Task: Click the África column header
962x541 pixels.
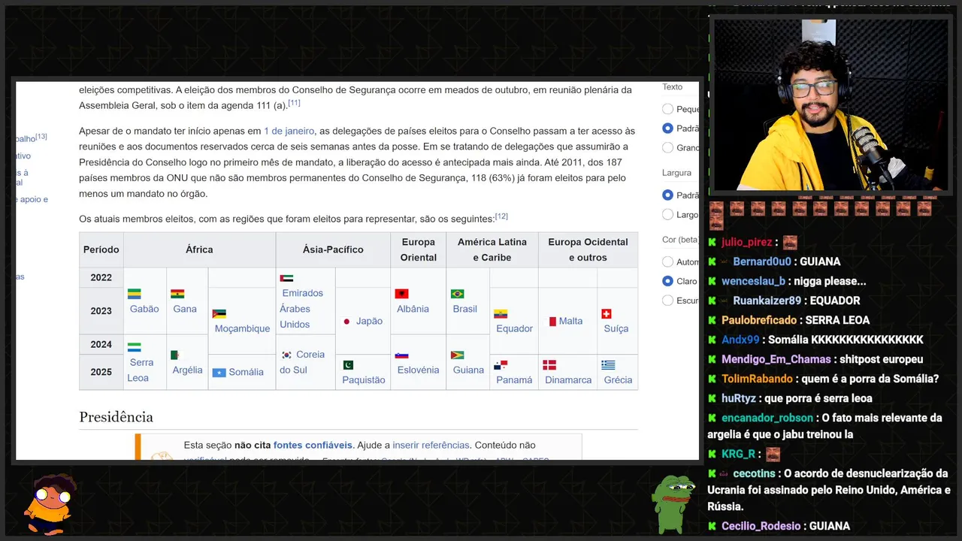Action: (199, 249)
